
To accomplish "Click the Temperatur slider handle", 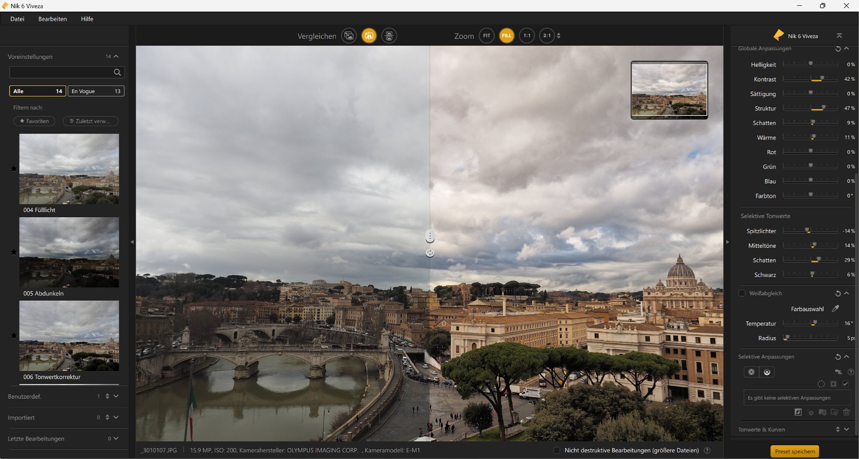I will (815, 322).
